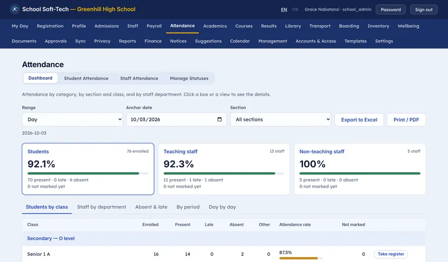Go to Finance
Viewport: 448px width, 262px height.
coord(153,41)
